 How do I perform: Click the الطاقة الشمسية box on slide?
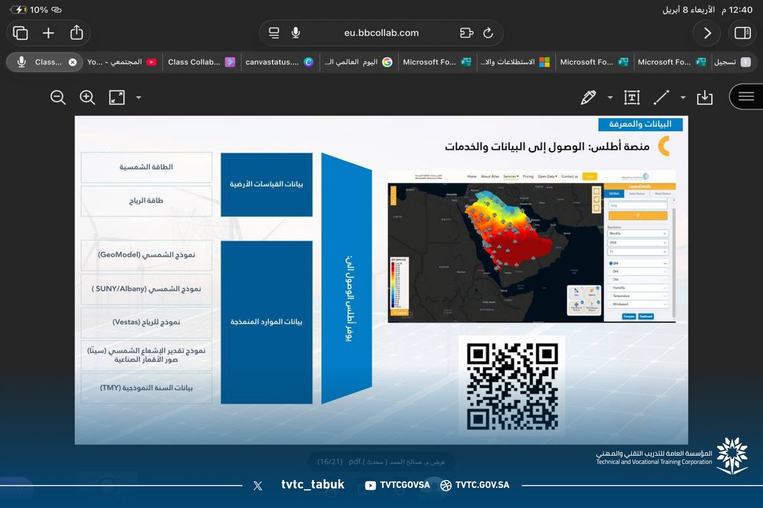(147, 168)
